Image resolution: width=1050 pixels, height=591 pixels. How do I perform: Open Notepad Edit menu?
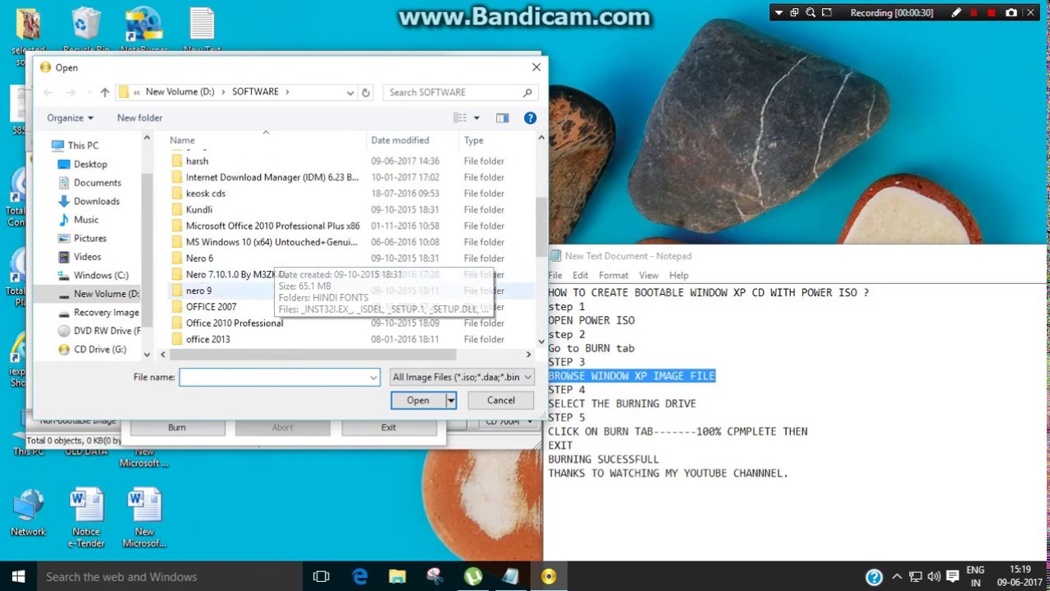580,275
